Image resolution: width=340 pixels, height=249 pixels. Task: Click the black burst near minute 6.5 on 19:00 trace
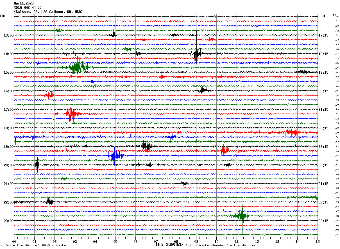tap(147, 146)
